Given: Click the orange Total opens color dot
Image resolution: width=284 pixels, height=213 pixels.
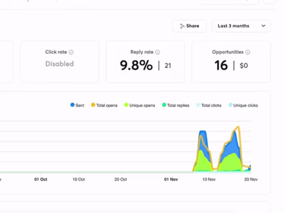Looking at the screenshot, I should click(x=93, y=105).
